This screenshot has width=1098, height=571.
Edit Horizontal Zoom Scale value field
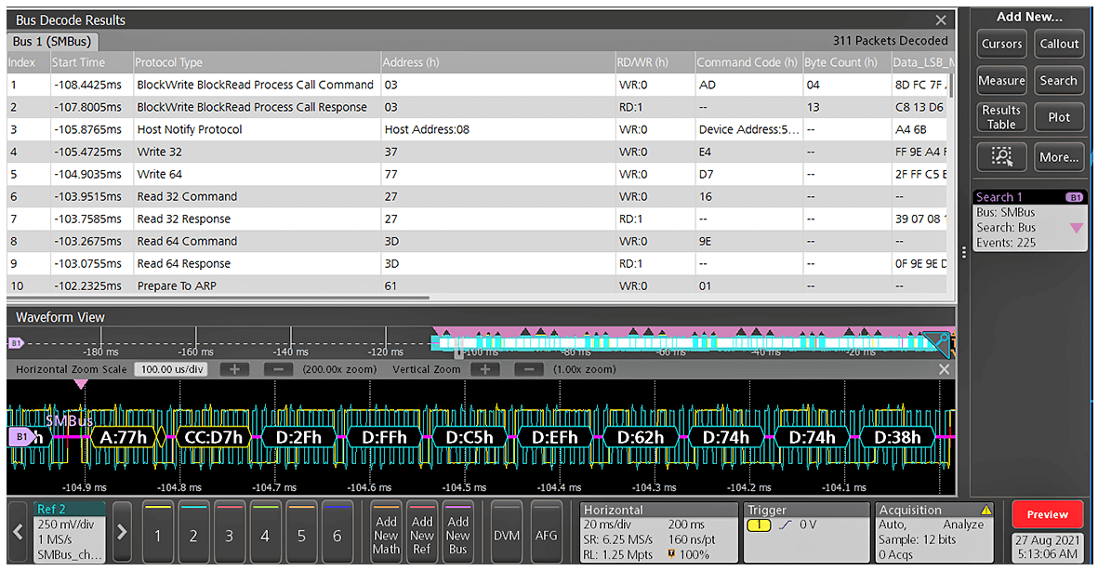tap(172, 369)
